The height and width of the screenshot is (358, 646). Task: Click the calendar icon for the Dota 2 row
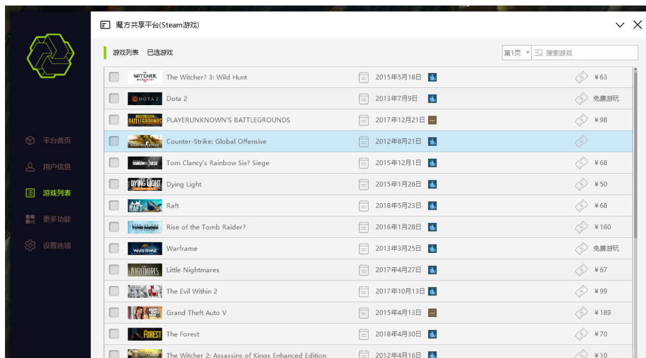pyautogui.click(x=363, y=98)
